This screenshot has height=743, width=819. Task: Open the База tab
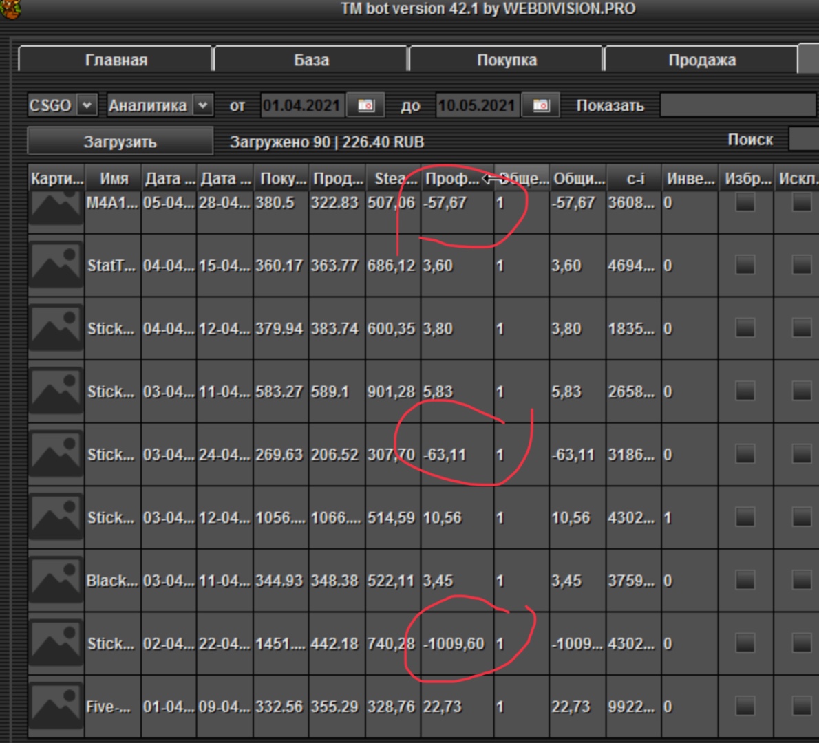tap(311, 60)
